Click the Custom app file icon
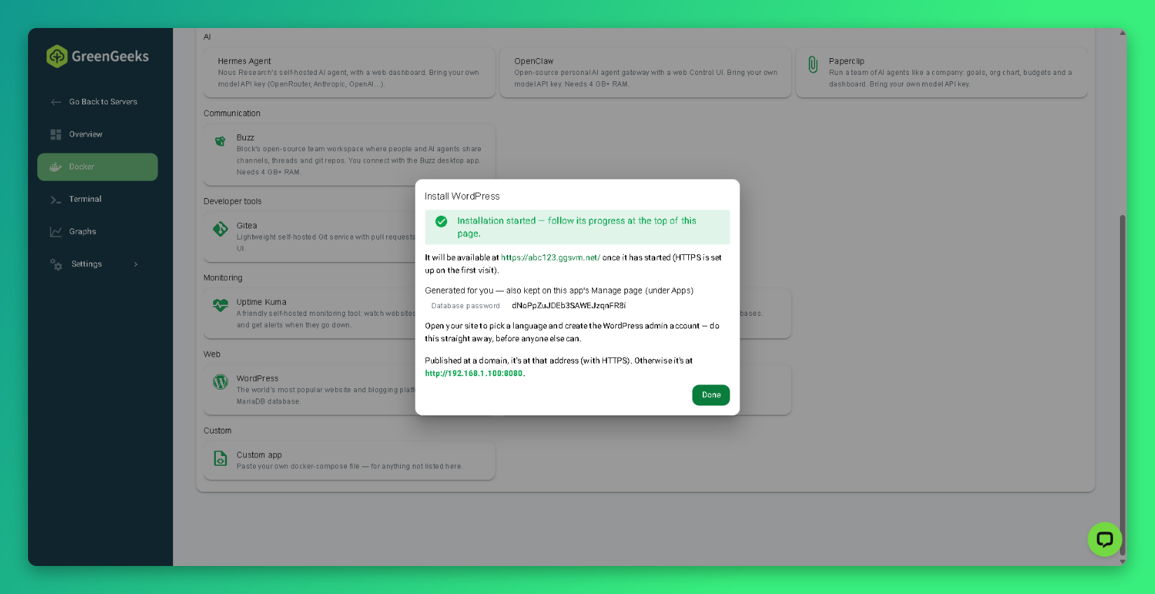The height and width of the screenshot is (594, 1155). click(x=220, y=458)
